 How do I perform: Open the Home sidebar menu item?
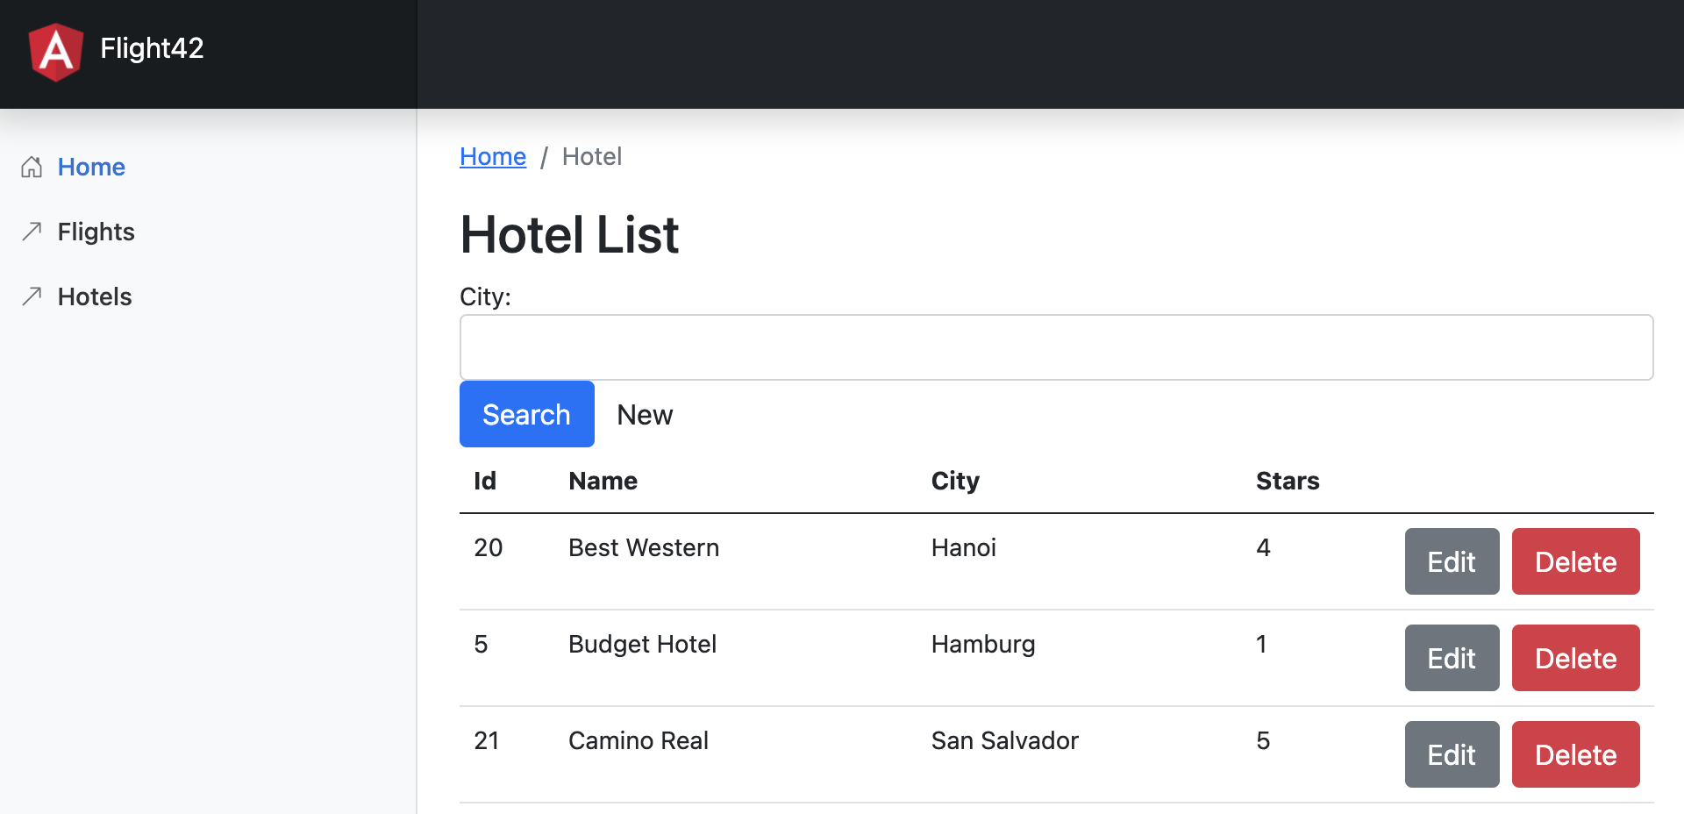[x=91, y=167]
